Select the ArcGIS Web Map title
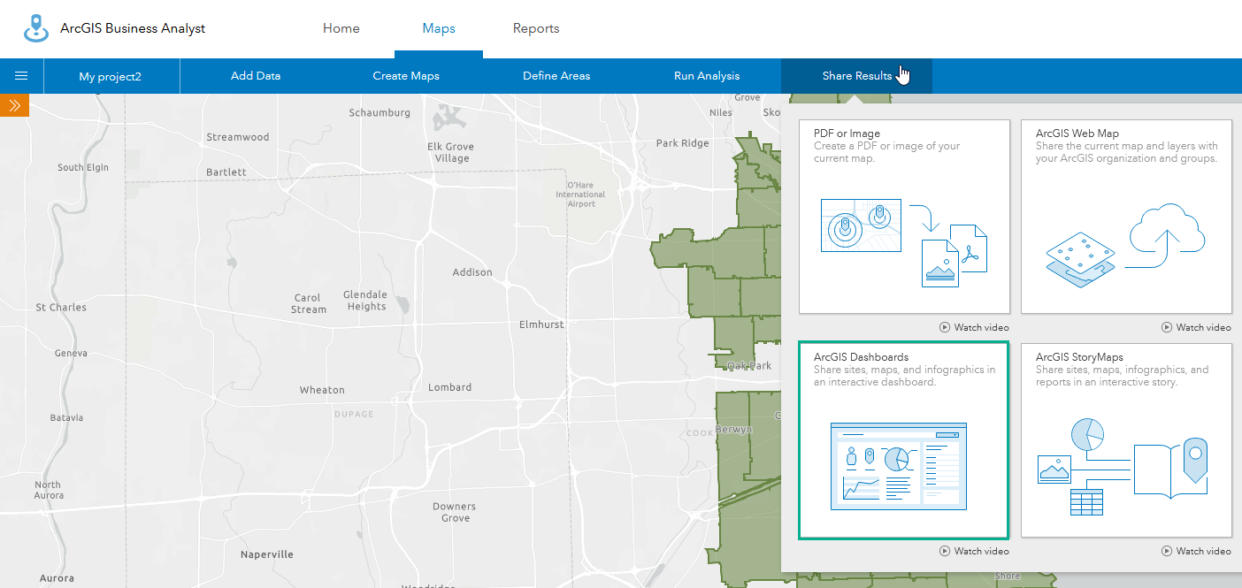Image resolution: width=1242 pixels, height=588 pixels. pyautogui.click(x=1077, y=134)
